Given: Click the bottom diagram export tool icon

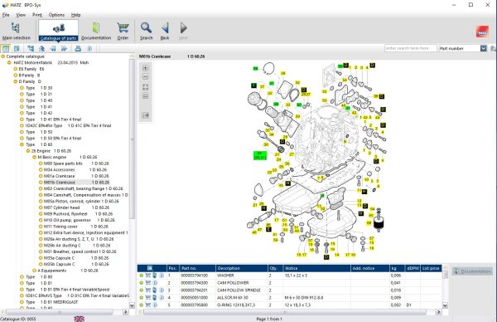Looking at the screenshot, I should coord(145,115).
